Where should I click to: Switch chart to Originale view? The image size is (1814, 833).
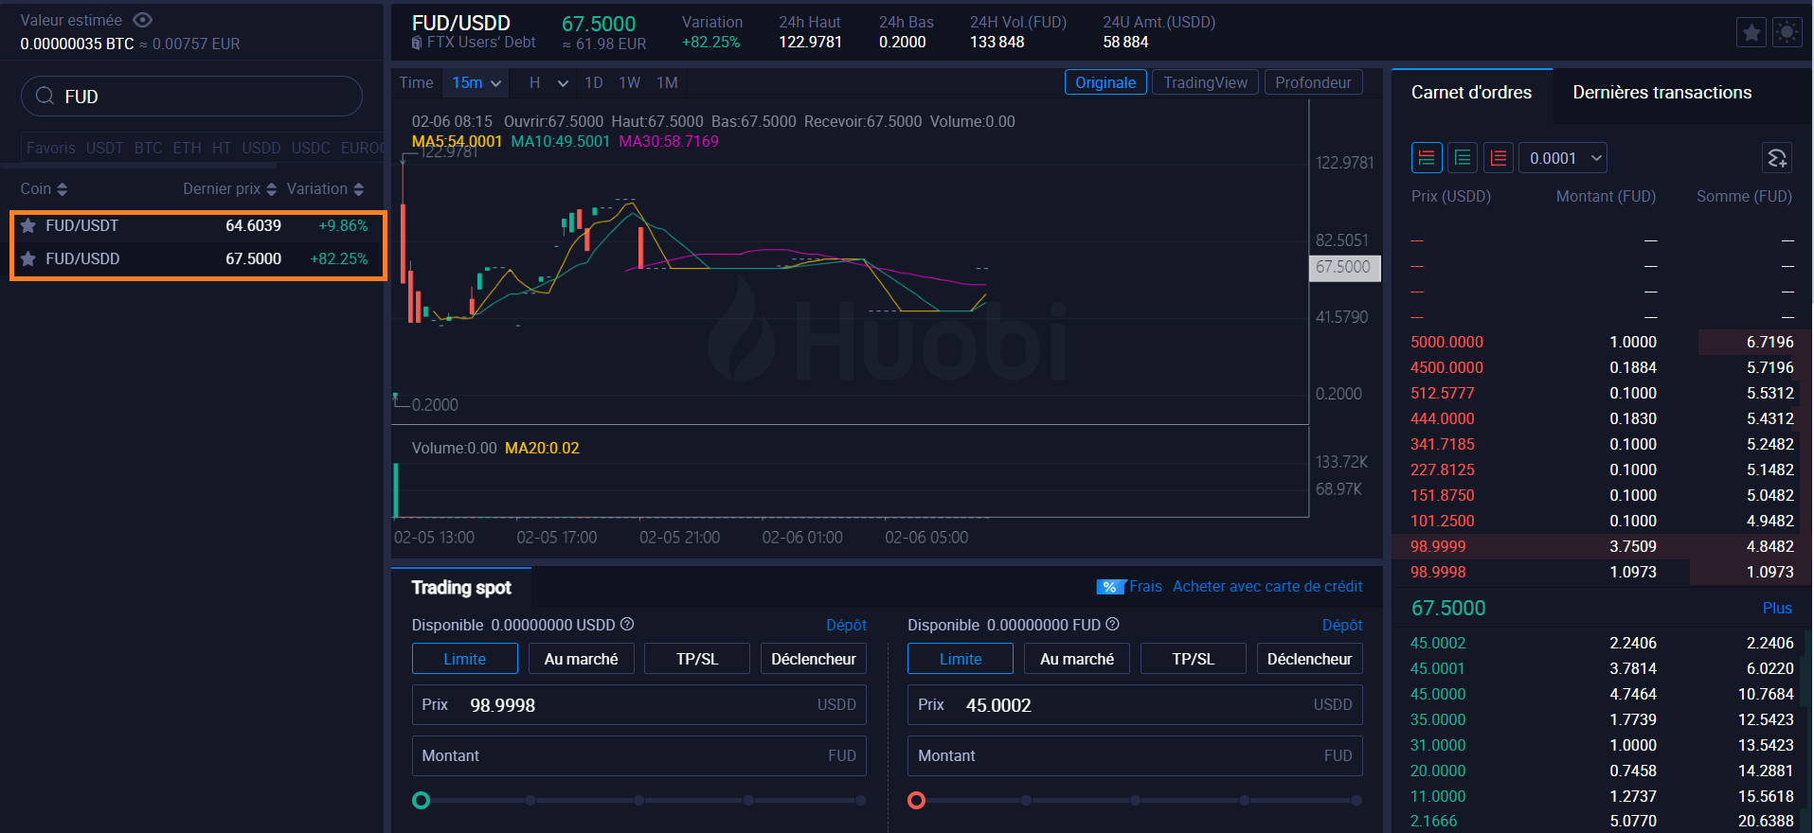(x=1105, y=82)
